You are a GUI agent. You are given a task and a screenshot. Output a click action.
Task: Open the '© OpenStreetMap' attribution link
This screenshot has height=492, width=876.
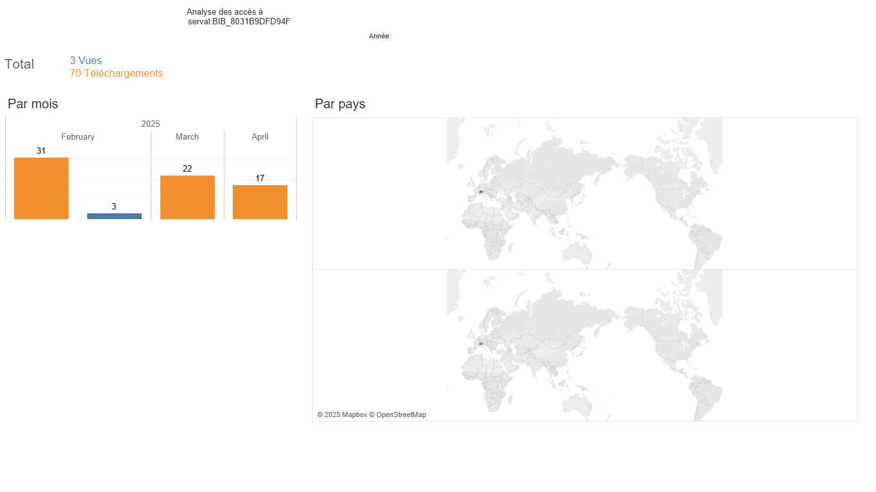point(398,414)
